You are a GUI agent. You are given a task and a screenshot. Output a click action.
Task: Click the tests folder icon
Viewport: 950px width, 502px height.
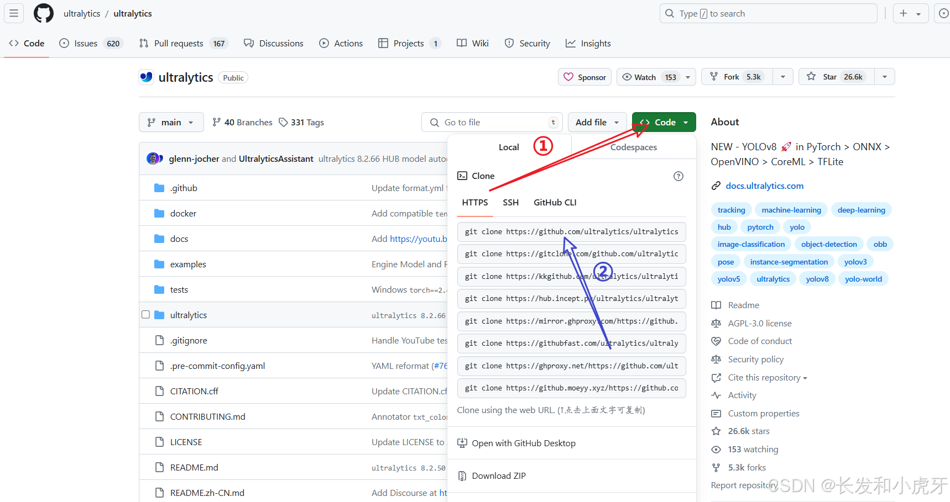point(159,290)
